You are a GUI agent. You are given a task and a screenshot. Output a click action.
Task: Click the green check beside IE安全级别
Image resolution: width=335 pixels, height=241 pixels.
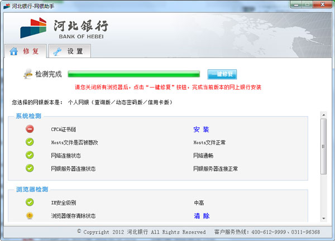(x=30, y=203)
